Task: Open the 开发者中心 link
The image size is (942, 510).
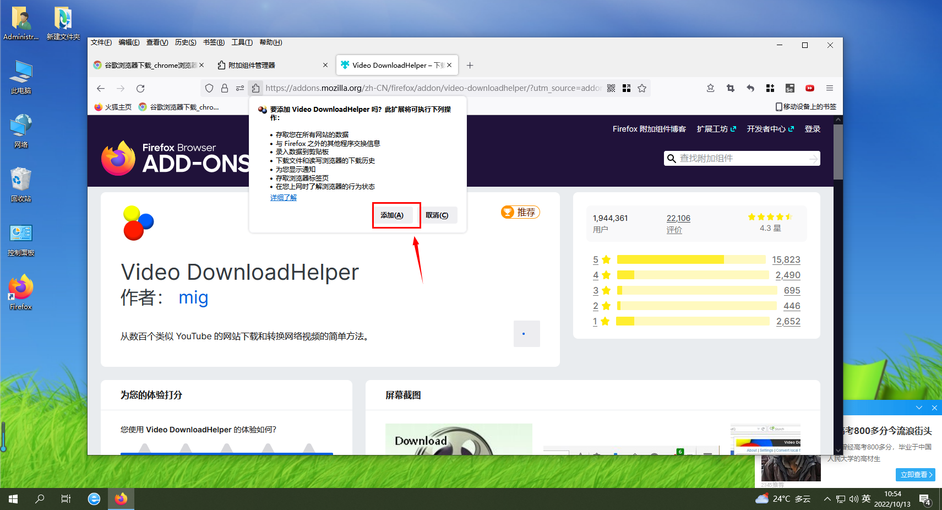Action: [770, 129]
